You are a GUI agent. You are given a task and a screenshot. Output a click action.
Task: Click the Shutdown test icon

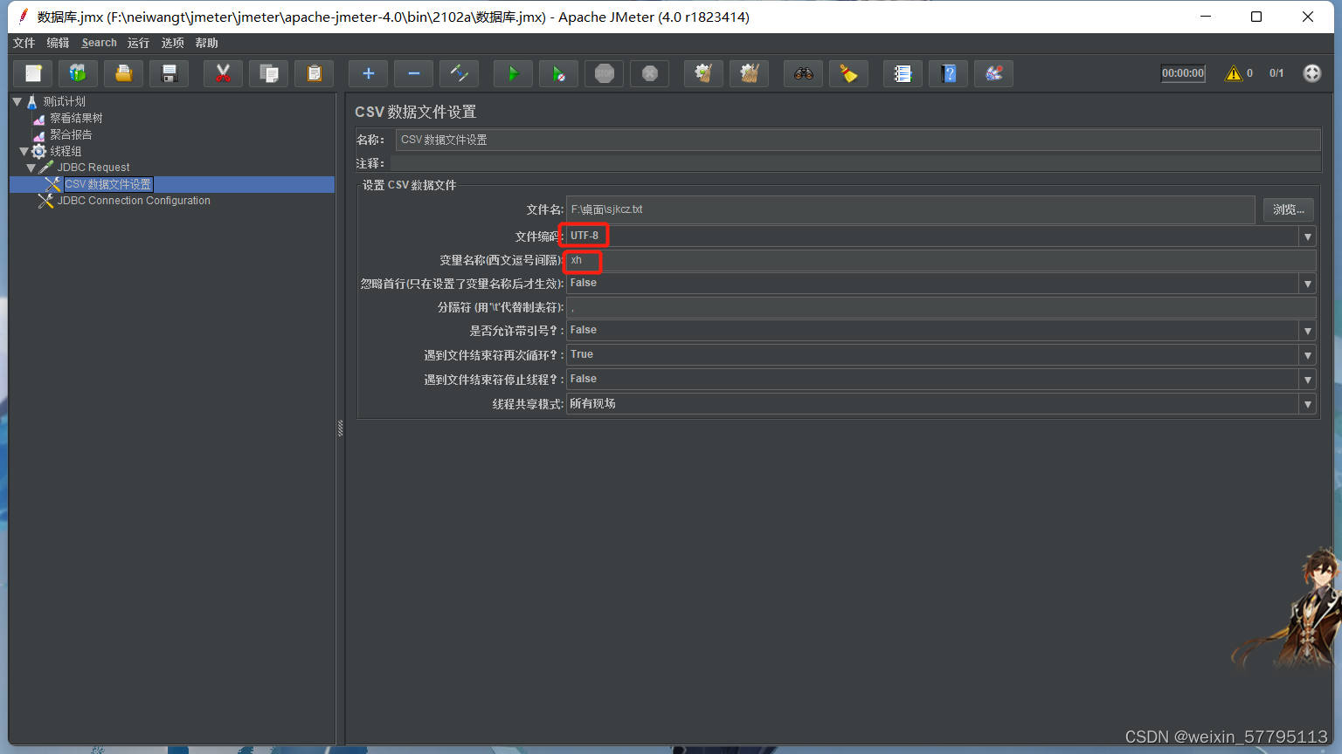649,73
